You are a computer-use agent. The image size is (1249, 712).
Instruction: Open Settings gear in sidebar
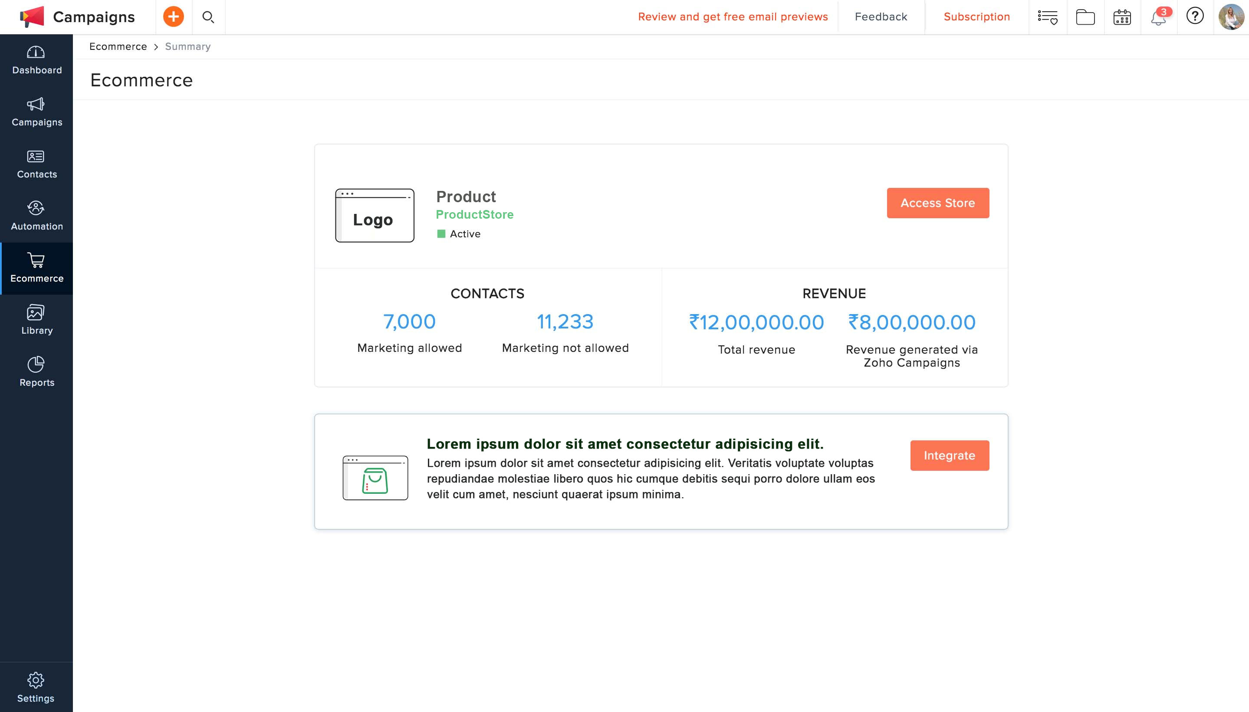pyautogui.click(x=36, y=688)
